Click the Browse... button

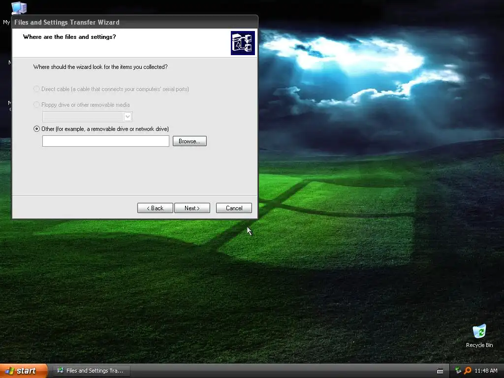189,141
